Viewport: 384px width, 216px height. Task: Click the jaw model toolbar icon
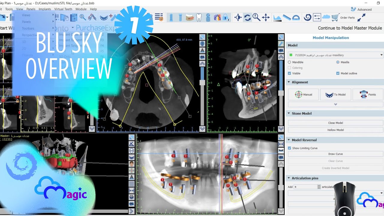pyautogui.click(x=190, y=17)
